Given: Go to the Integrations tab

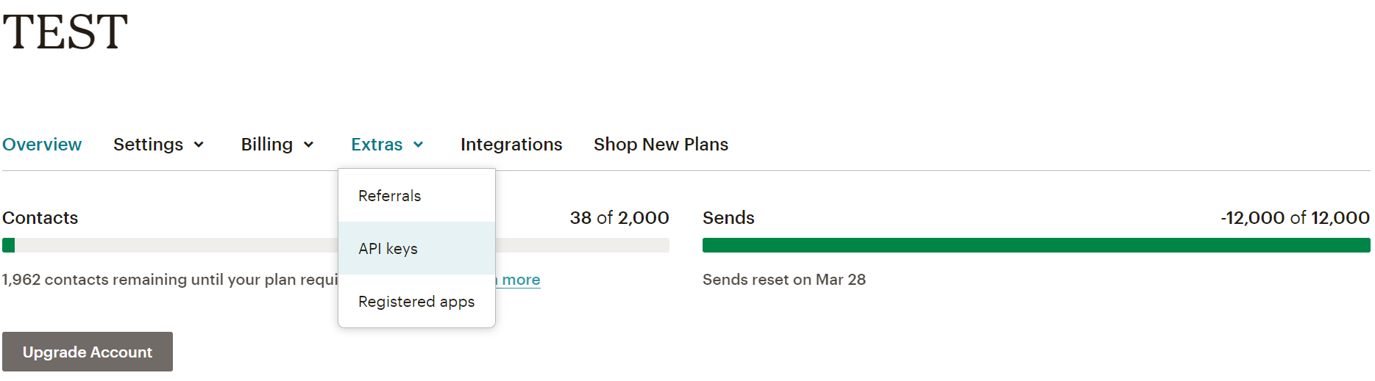Looking at the screenshot, I should coord(511,145).
